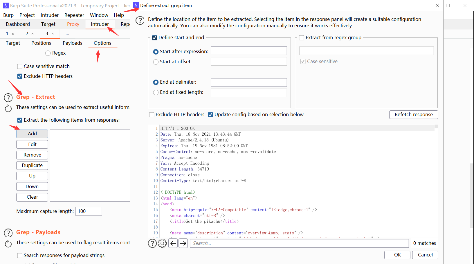Select Start at offset radio button
This screenshot has width=474, height=264.
pyautogui.click(x=156, y=62)
